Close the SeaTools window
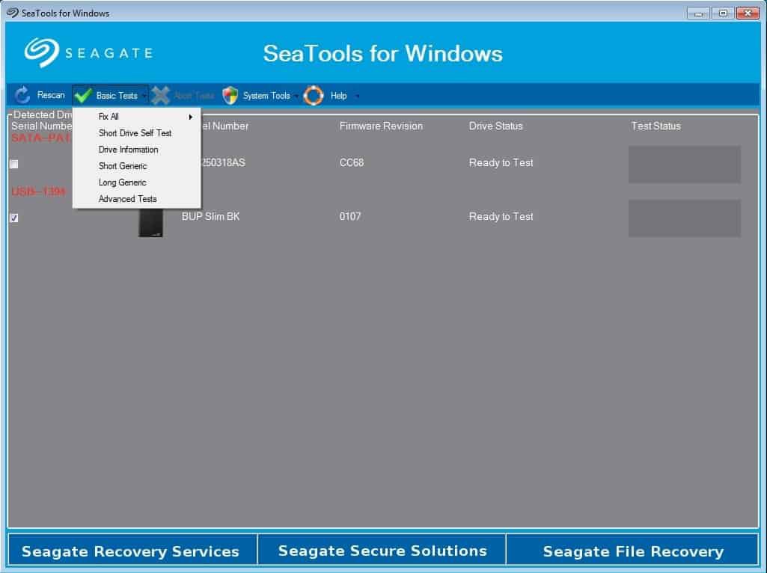 pyautogui.click(x=748, y=13)
